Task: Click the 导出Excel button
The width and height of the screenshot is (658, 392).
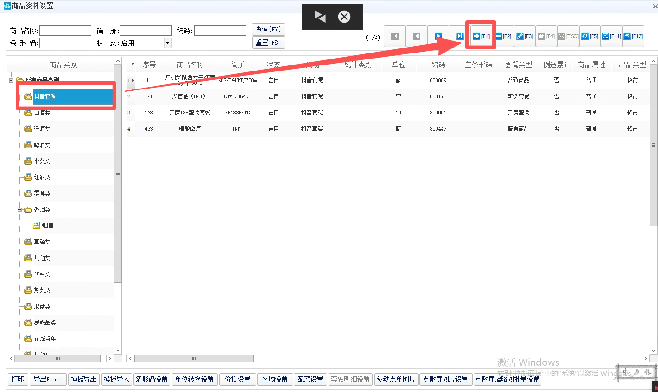Action: tap(48, 379)
